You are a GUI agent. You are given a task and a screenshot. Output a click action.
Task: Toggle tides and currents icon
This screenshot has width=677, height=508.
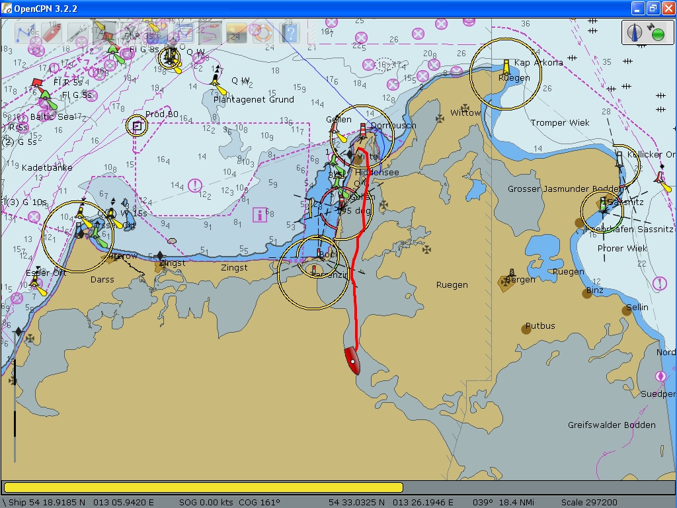pyautogui.click(x=157, y=33)
